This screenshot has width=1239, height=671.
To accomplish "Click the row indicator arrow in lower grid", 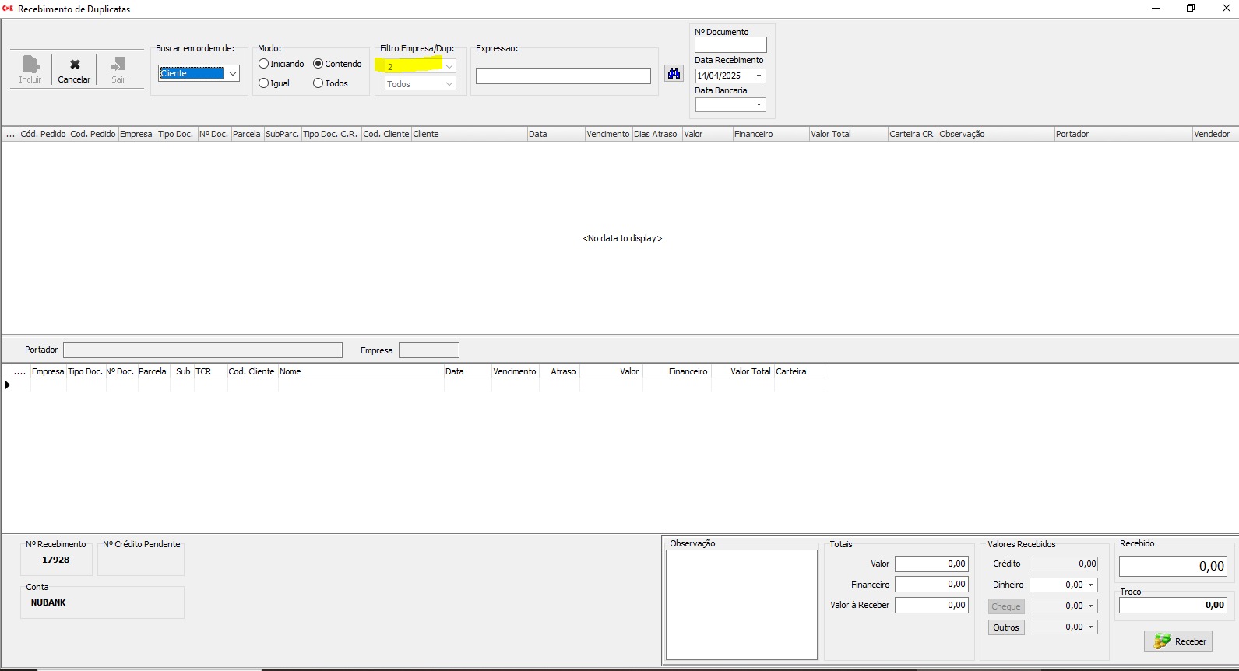I will tap(8, 385).
